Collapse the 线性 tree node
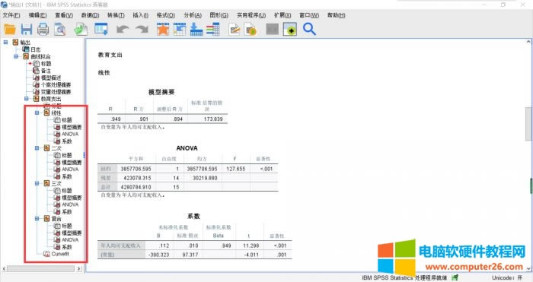The image size is (533, 282). pos(37,112)
